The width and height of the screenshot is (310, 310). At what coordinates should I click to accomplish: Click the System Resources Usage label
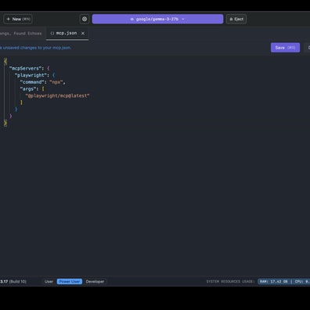[230, 282]
